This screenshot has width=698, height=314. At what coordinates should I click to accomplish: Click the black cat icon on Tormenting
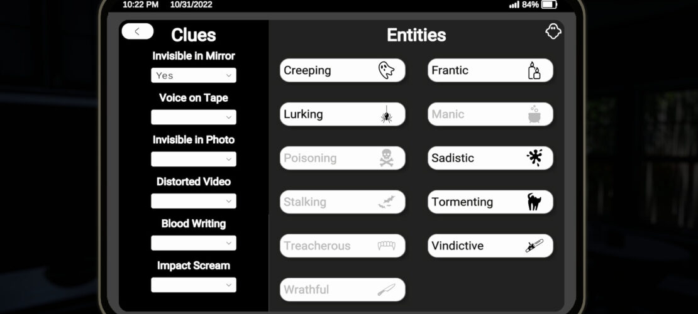point(534,202)
